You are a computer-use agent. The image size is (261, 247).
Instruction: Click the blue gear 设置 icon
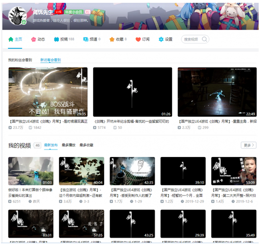tap(161, 39)
